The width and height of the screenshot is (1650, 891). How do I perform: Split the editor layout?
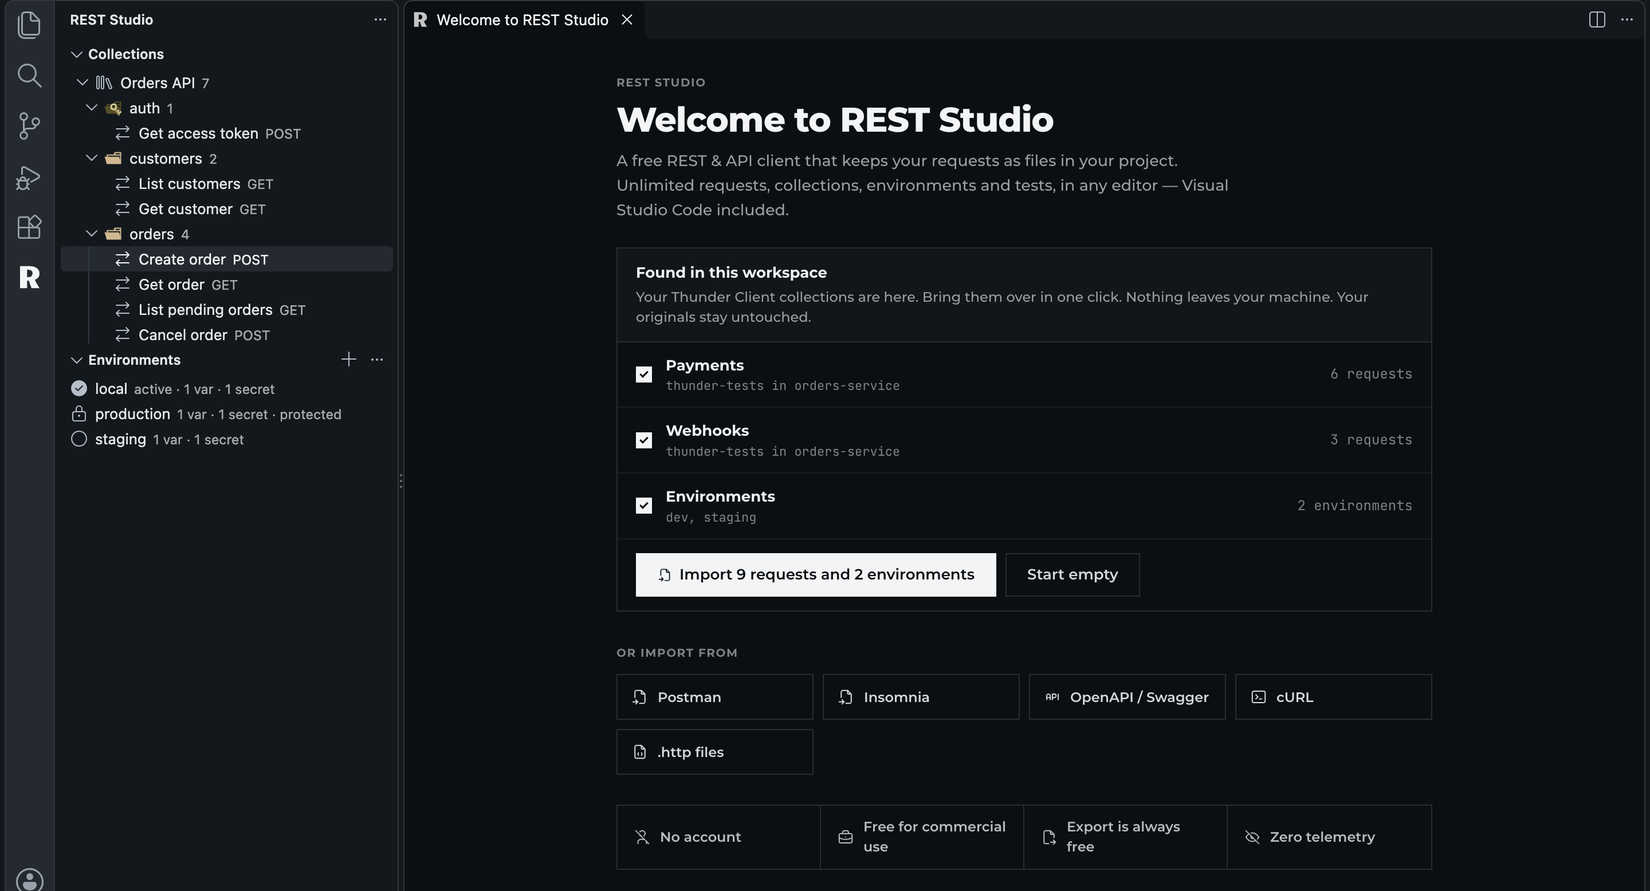1597,20
